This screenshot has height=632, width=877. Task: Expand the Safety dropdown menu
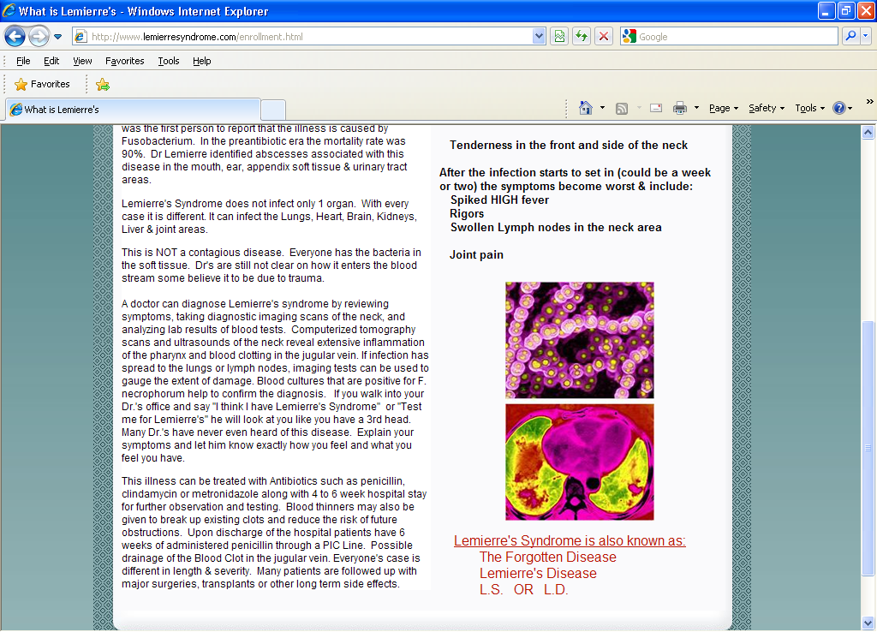click(x=767, y=109)
